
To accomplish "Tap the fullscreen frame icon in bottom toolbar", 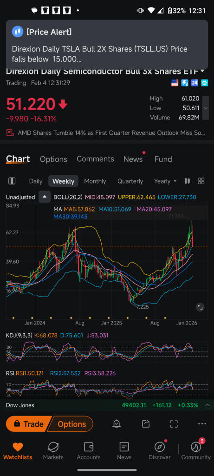I will pyautogui.click(x=174, y=424).
